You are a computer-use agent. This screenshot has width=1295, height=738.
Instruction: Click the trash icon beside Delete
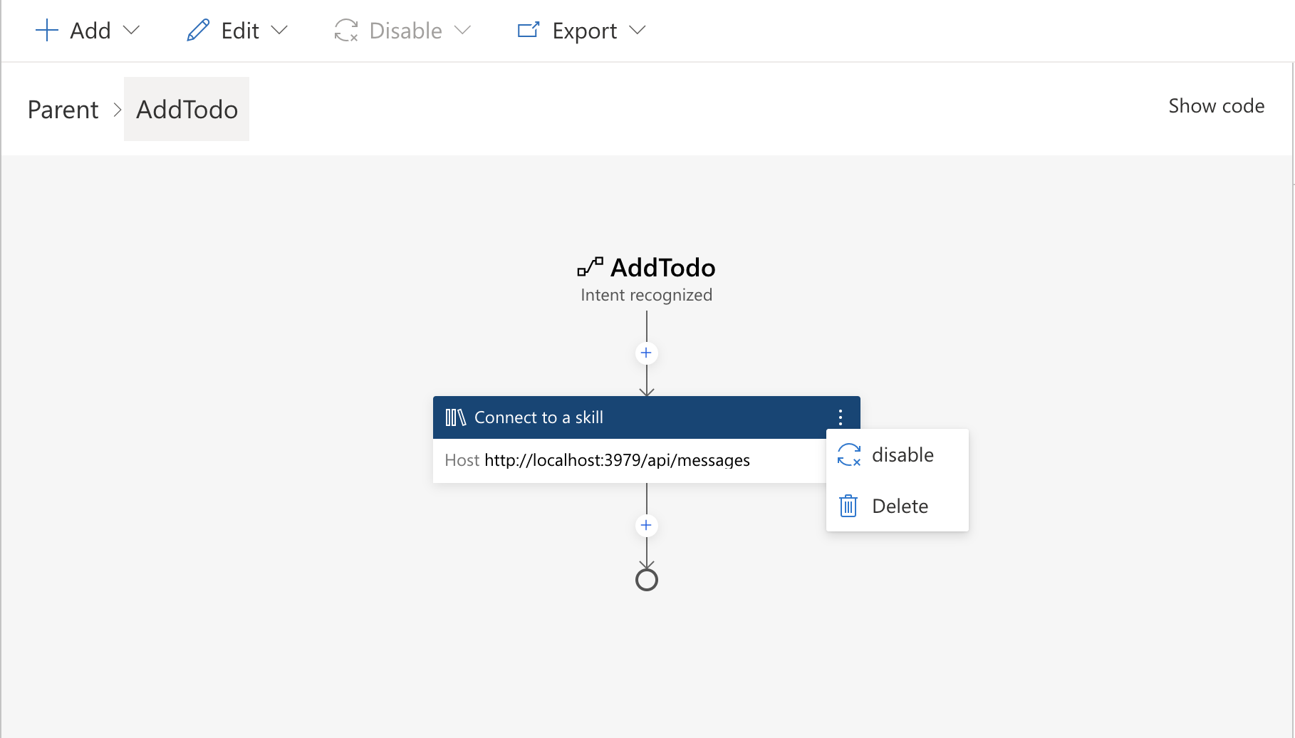(848, 506)
